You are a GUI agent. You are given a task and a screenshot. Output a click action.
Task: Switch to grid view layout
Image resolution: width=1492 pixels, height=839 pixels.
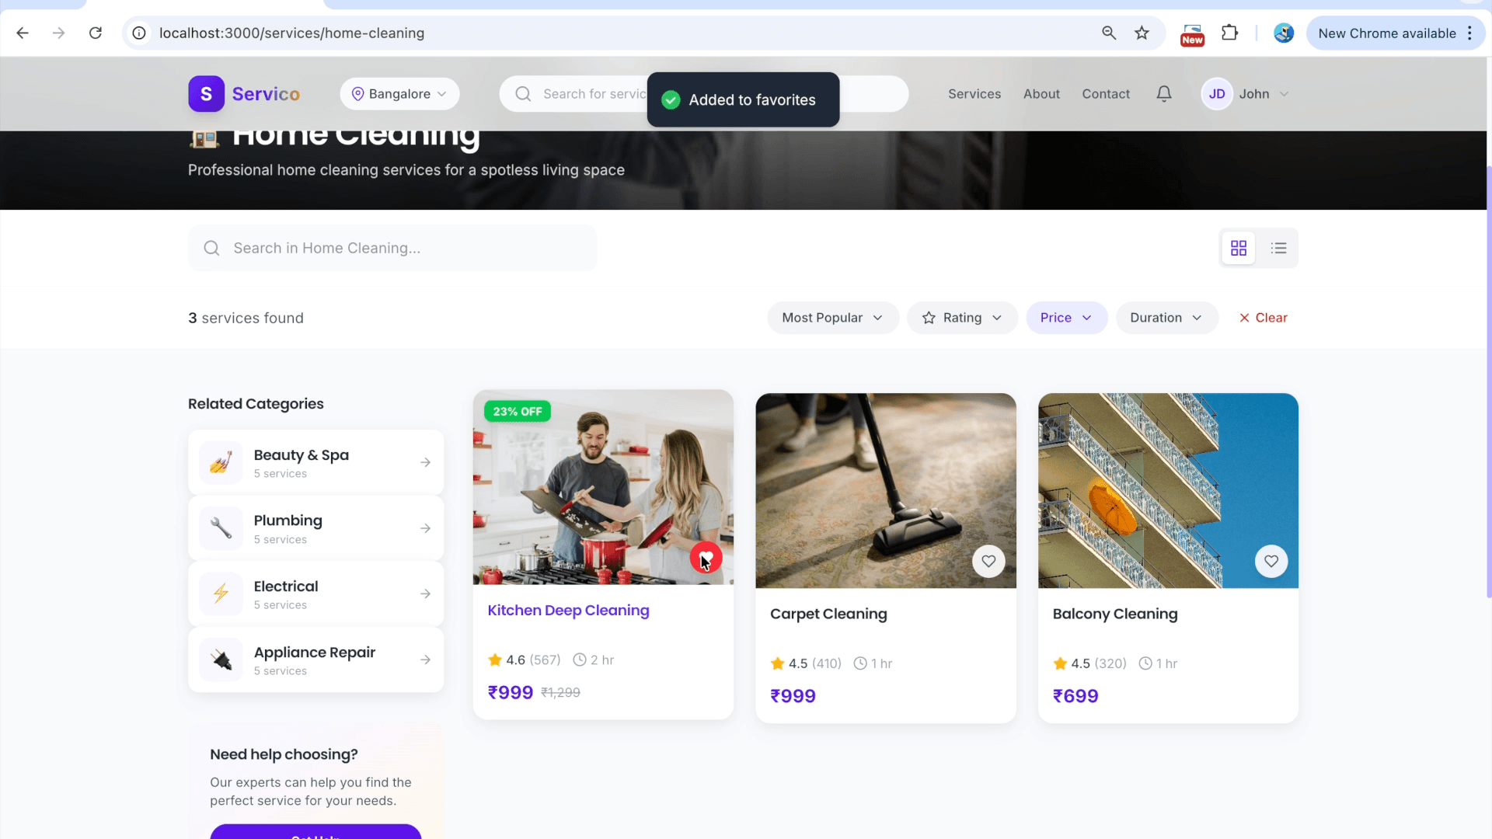coord(1239,248)
